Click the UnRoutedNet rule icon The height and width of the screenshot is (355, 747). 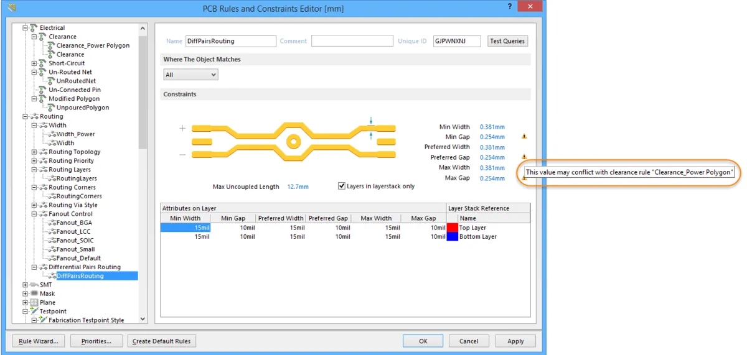[x=51, y=81]
